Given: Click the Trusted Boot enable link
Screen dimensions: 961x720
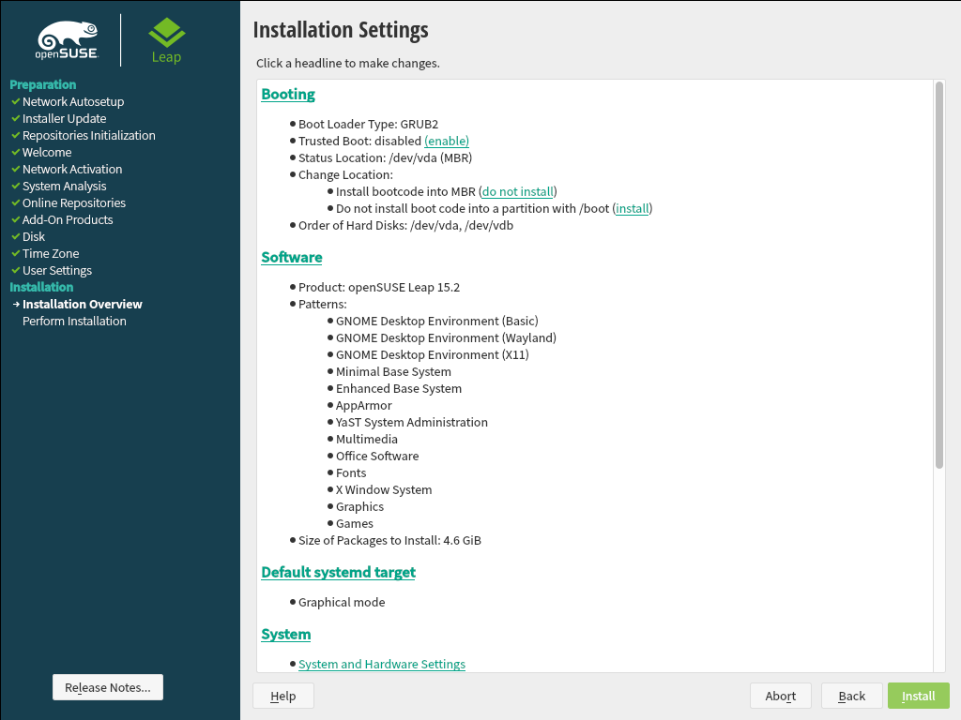Looking at the screenshot, I should [x=447, y=141].
